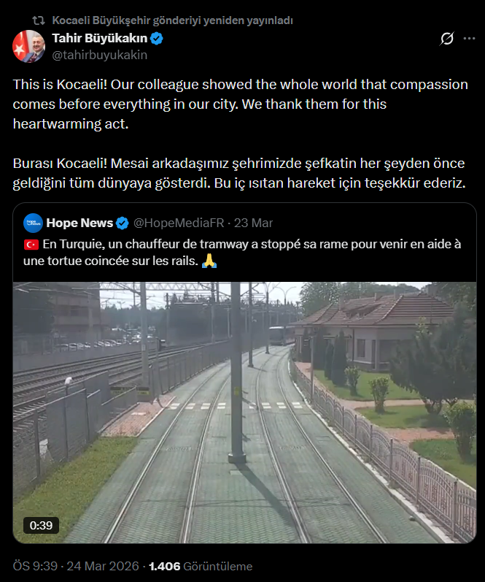485x582 pixels.
Task: Click Tahir Büyükakın's profile picture
Action: (28, 47)
